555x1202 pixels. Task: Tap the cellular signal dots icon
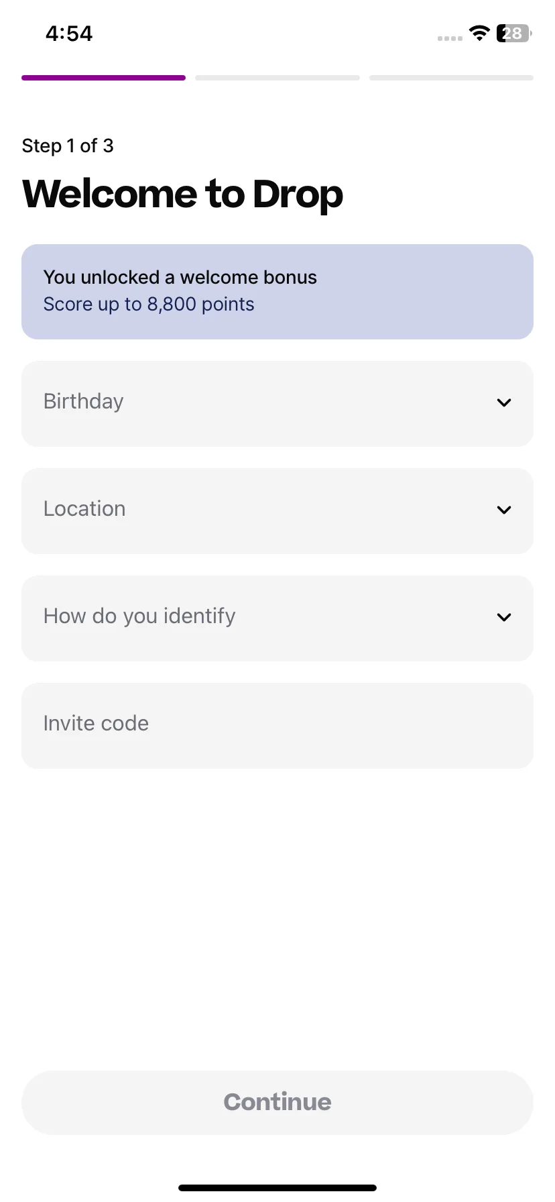450,38
